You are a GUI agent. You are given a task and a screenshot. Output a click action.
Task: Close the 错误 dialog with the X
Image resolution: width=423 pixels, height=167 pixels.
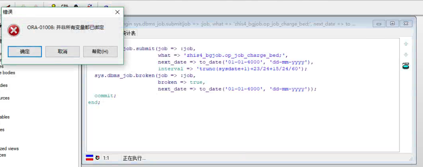point(118,12)
